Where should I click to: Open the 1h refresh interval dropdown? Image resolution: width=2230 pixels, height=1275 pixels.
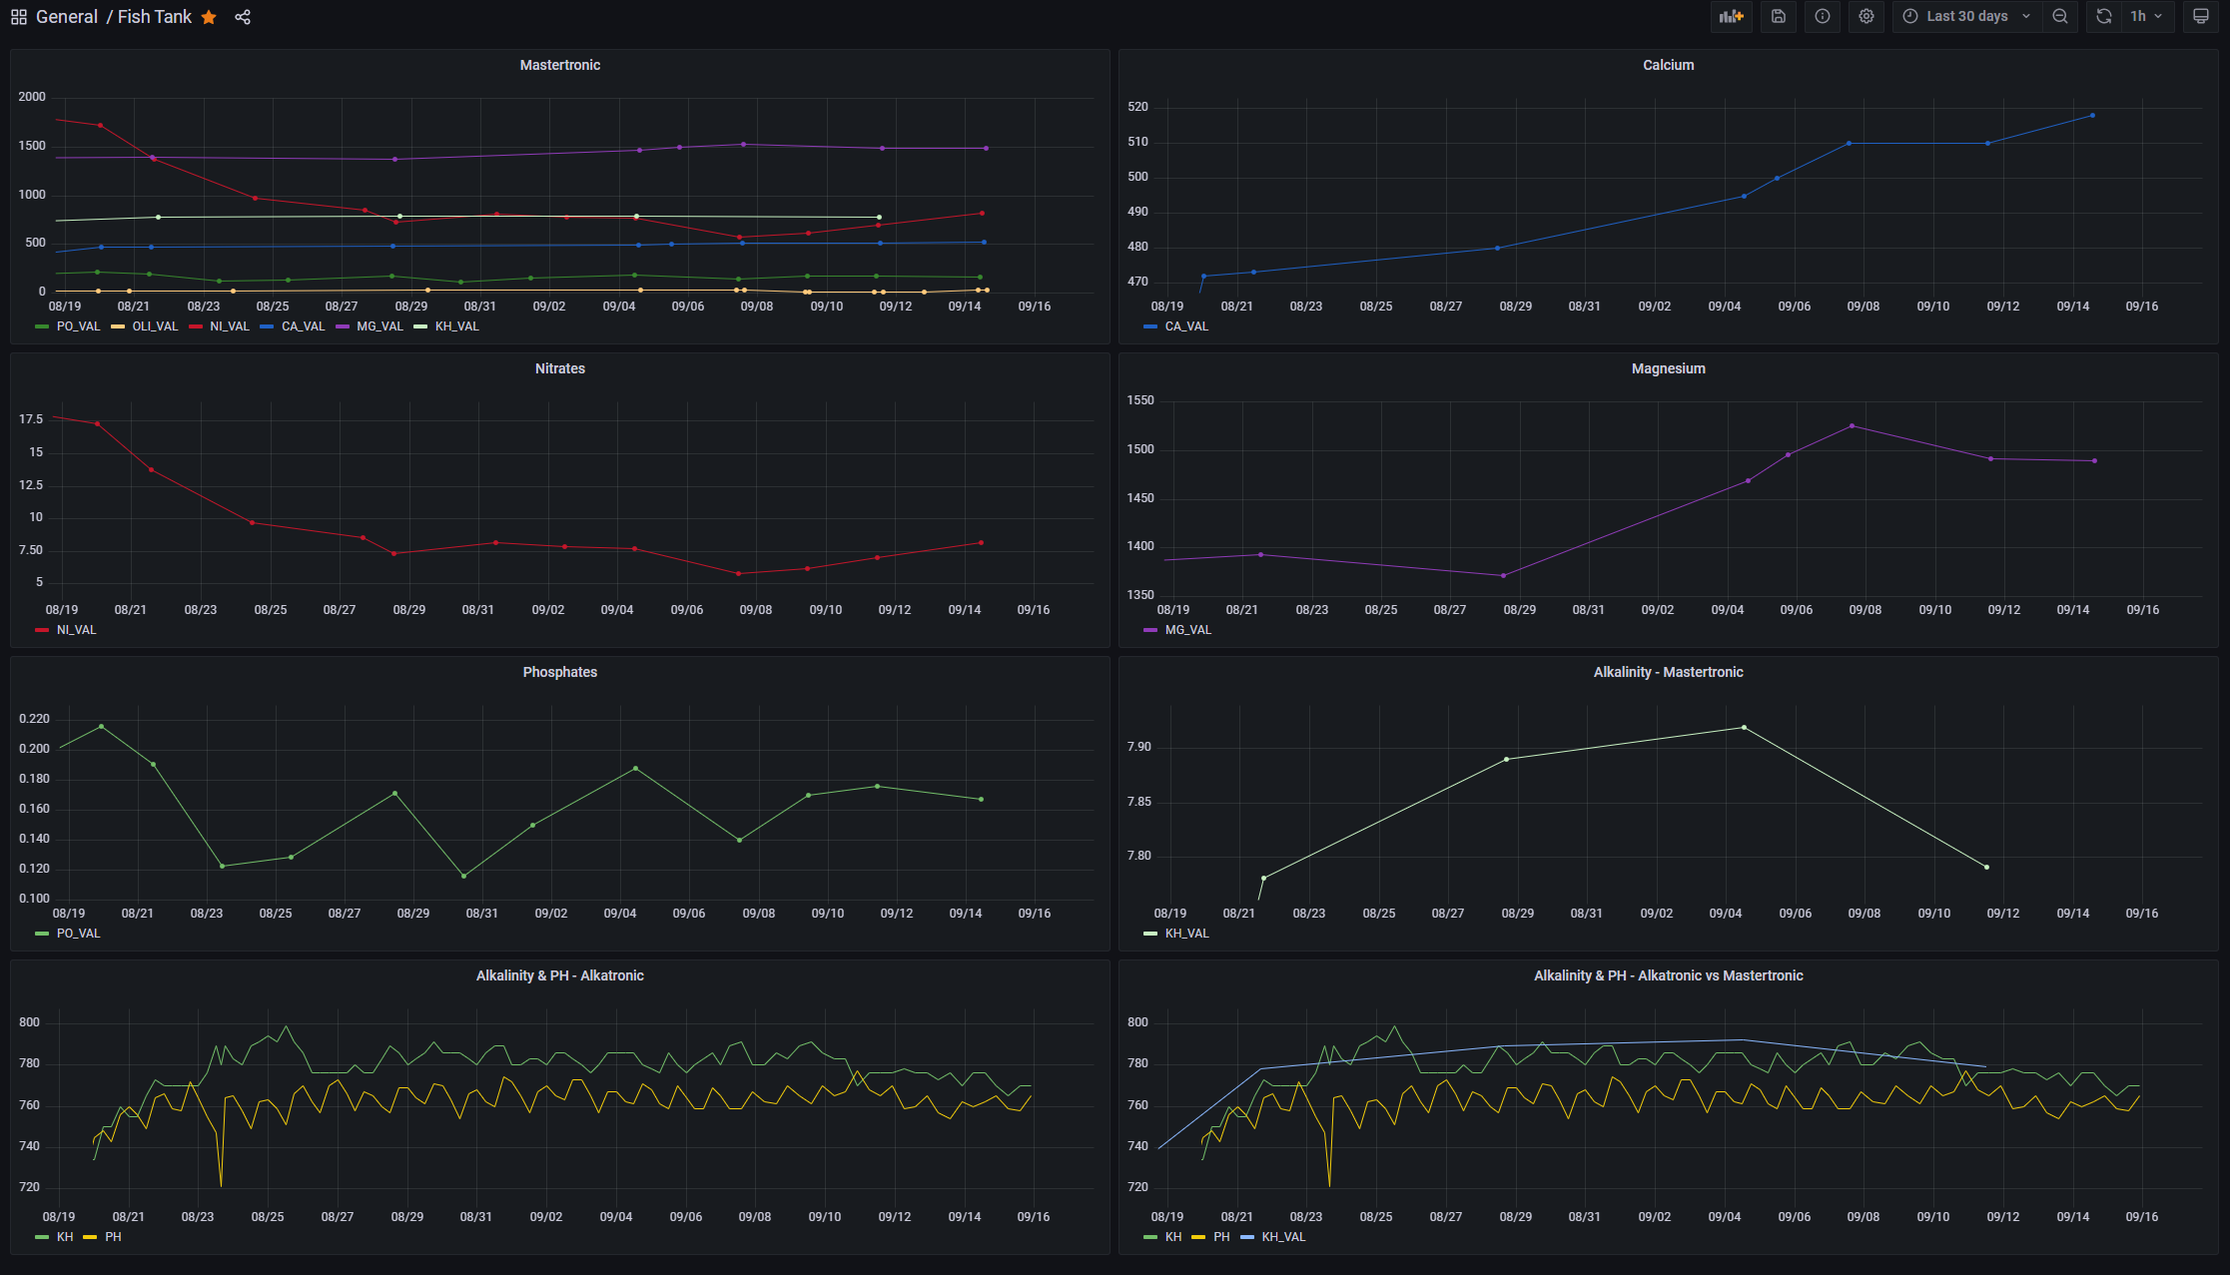2146,16
